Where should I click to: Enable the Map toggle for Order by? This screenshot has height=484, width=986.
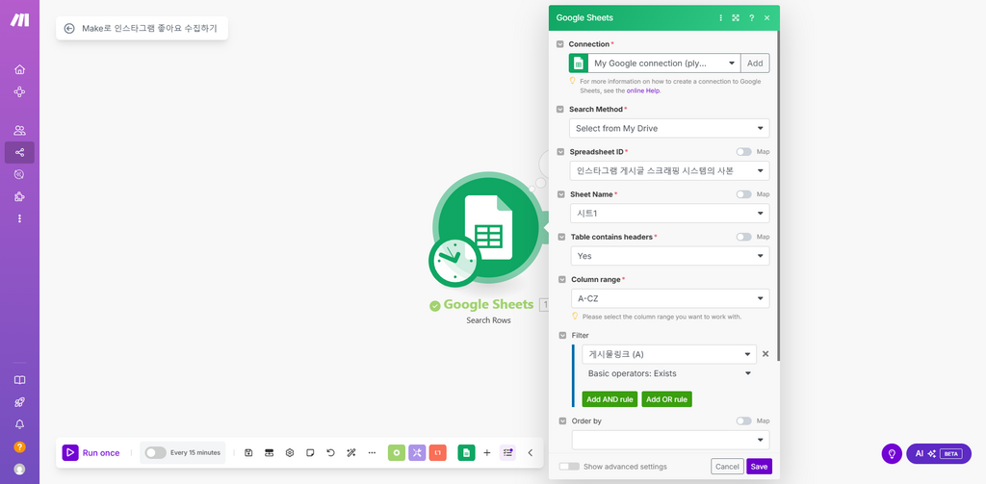coord(744,420)
